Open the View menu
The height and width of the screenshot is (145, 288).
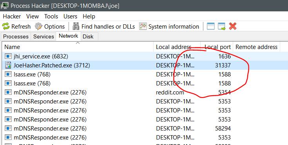point(33,16)
